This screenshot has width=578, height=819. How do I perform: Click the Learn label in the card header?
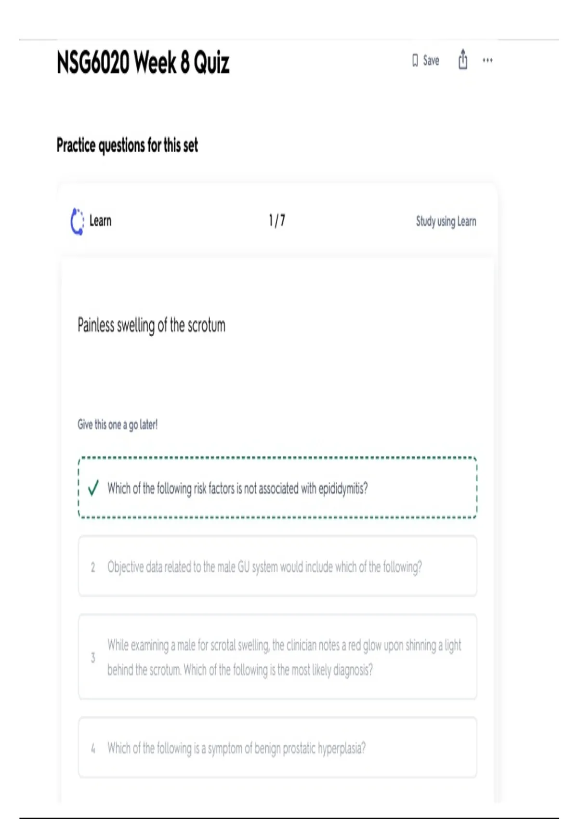(100, 221)
